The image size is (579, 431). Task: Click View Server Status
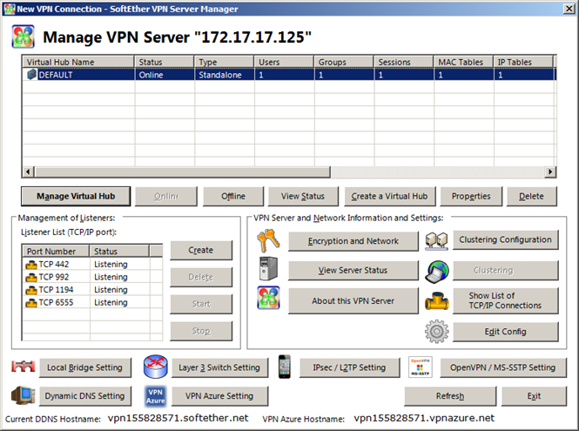point(353,270)
